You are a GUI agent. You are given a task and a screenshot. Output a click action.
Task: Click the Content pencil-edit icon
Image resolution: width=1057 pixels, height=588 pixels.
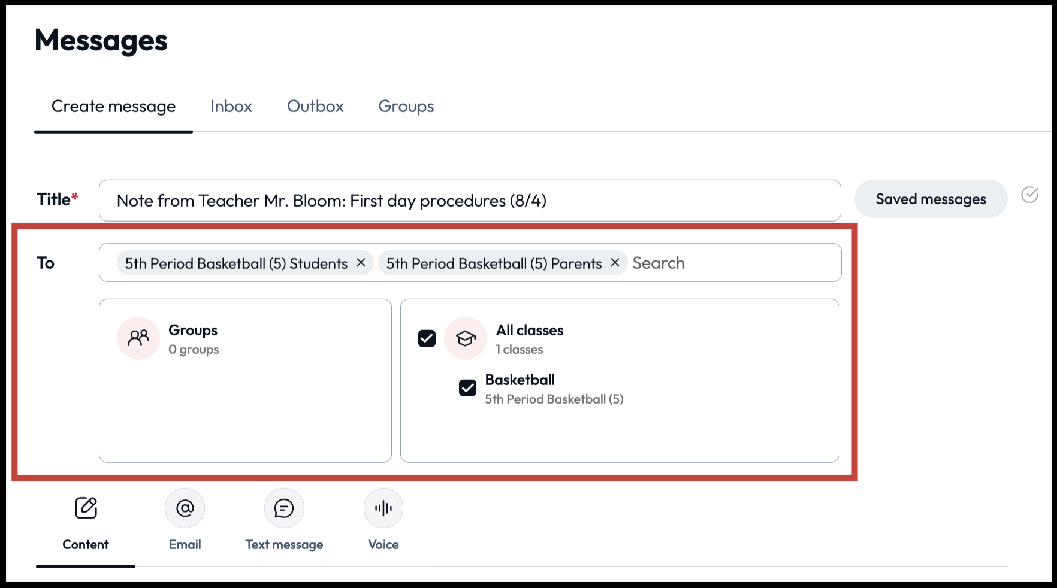tap(86, 508)
